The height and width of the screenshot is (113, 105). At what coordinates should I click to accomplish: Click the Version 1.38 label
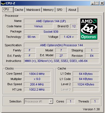[x=91, y=109]
